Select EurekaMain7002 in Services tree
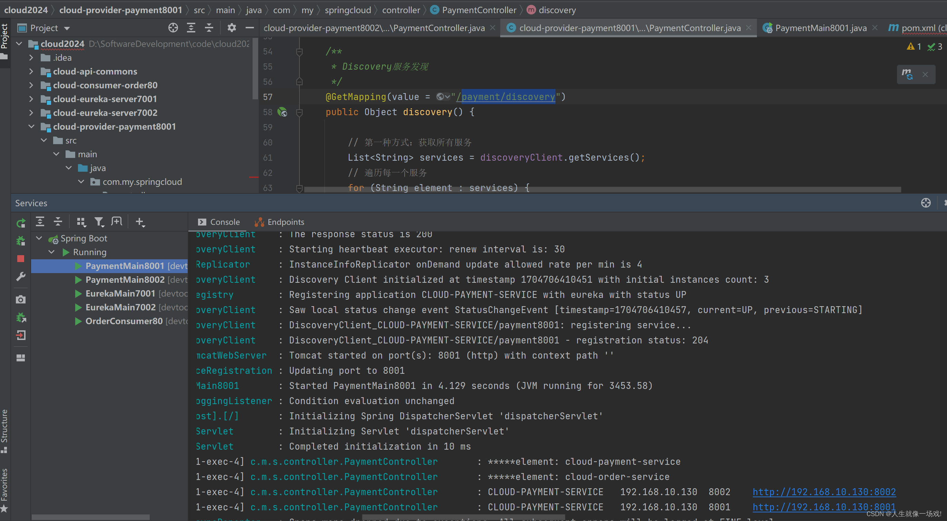The height and width of the screenshot is (521, 947). click(x=109, y=307)
